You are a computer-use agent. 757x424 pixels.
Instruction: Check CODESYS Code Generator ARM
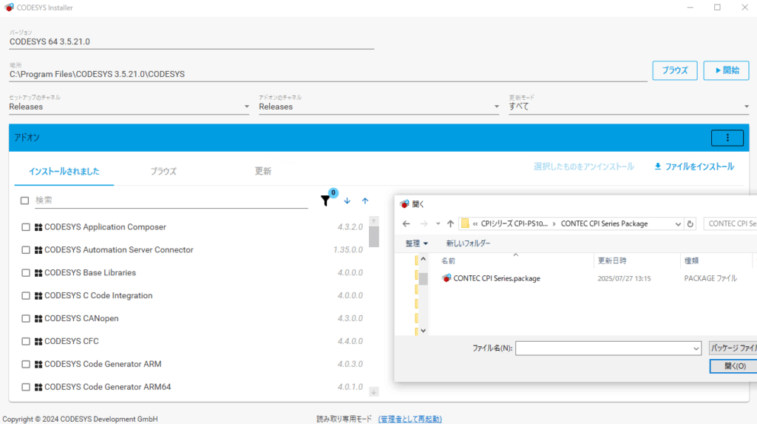click(26, 365)
